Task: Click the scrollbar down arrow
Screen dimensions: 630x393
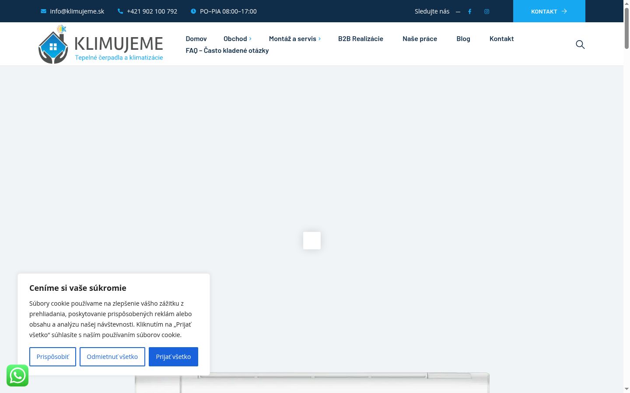Action: [626, 389]
